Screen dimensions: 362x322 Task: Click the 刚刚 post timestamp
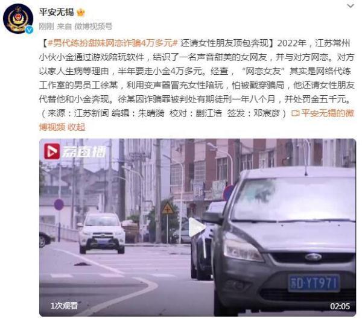click(x=46, y=27)
